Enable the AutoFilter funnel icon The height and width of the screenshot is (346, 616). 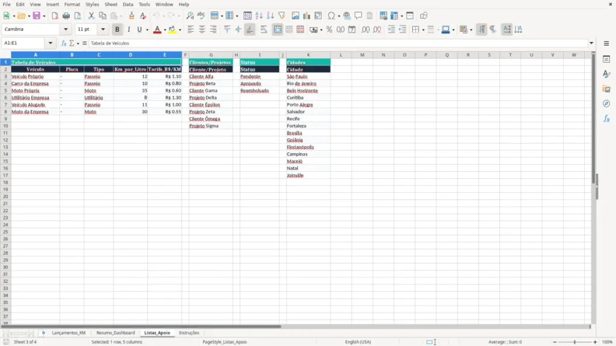click(x=282, y=16)
